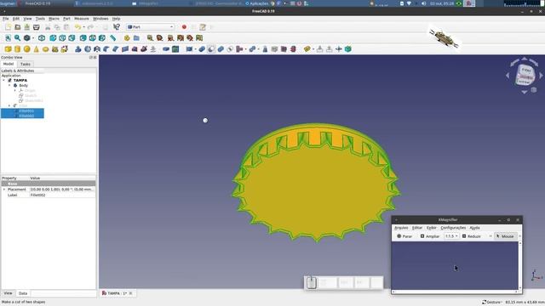
Task: Click the Fillet002 Label value field
Action: [62, 195]
